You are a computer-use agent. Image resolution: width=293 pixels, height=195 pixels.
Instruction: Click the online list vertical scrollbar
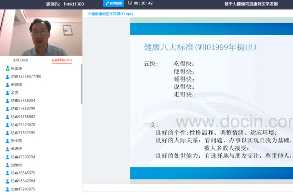[81, 84]
